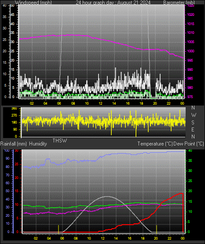The image size is (205, 244).
Task: Click the Dew Point (°C) label
Action: click(189, 144)
